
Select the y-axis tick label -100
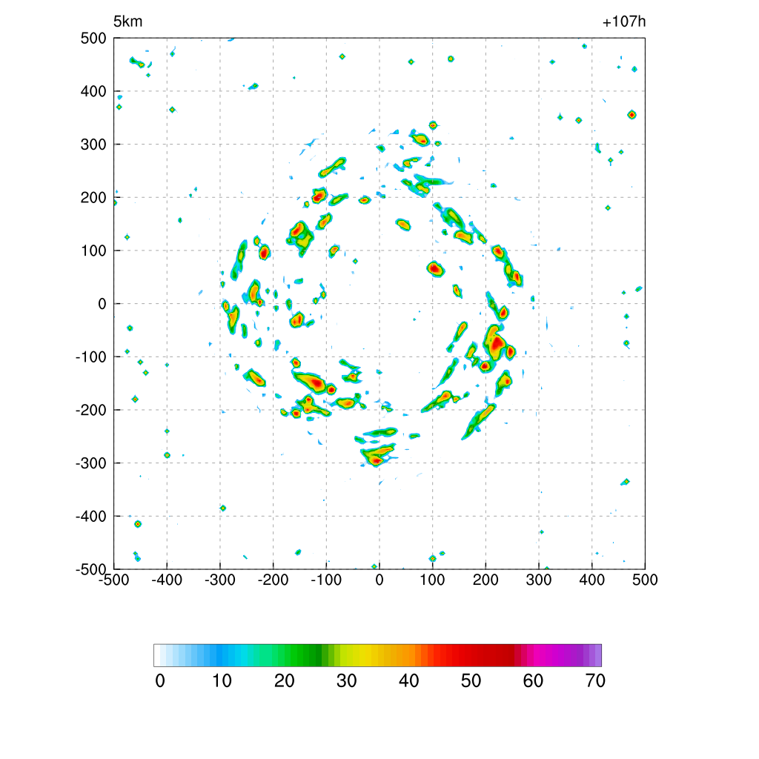click(x=91, y=357)
